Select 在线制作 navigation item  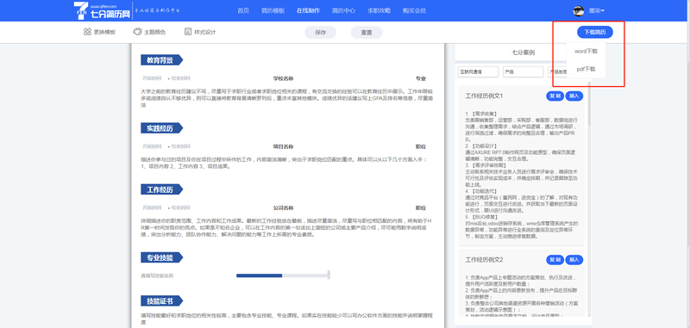coord(308,10)
